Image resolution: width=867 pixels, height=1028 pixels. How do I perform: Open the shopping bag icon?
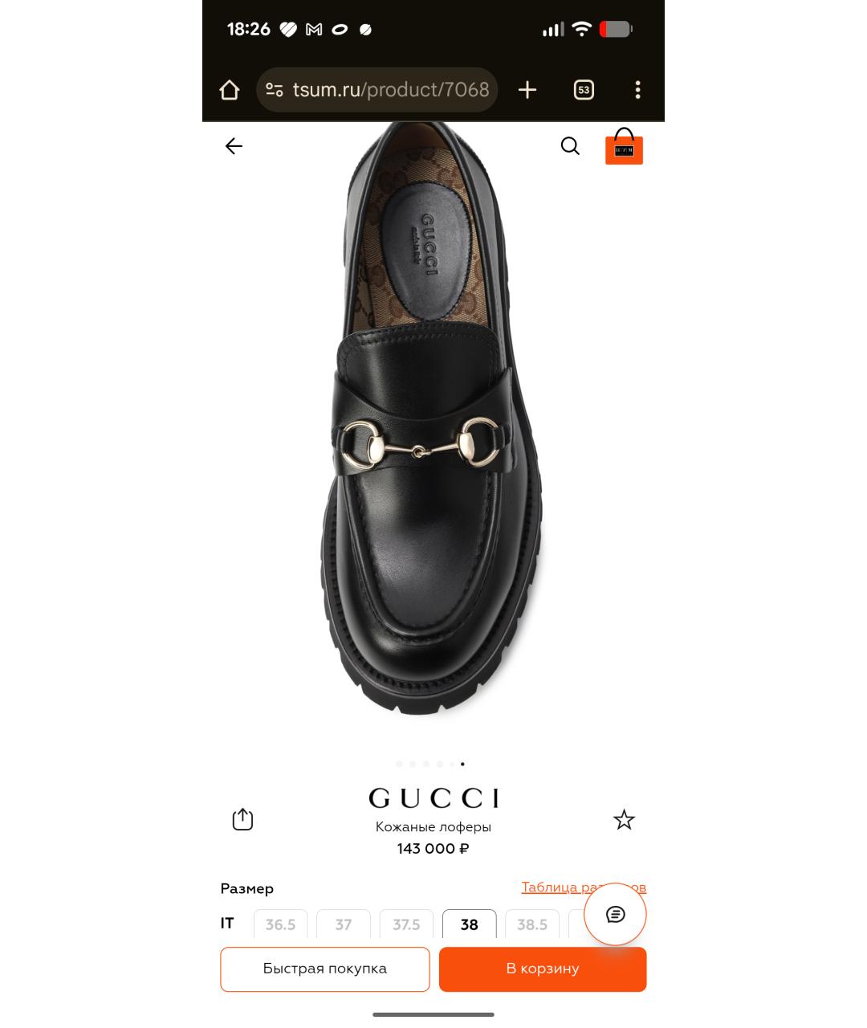pyautogui.click(x=624, y=148)
